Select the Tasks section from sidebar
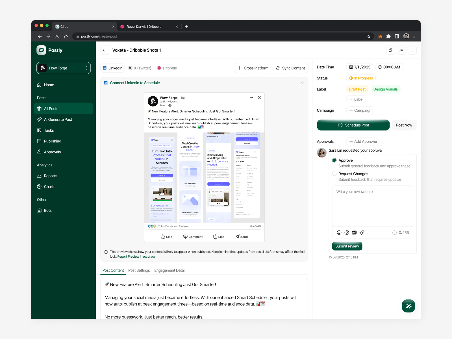 point(49,130)
